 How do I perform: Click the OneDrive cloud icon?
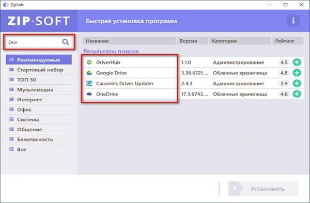pos(89,94)
